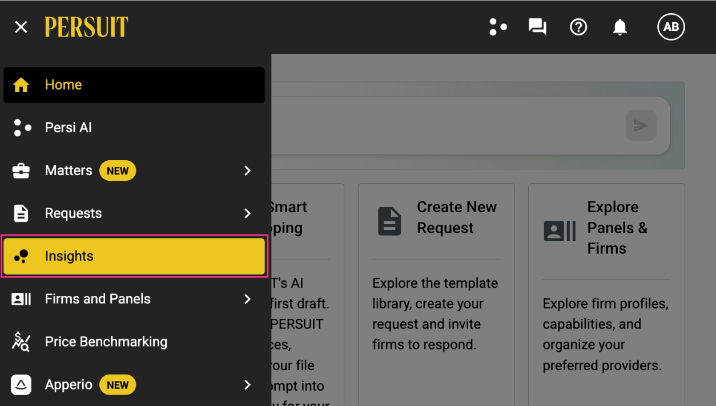This screenshot has width=716, height=406.
Task: Expand the Firms and Panels chevron
Action: [247, 299]
